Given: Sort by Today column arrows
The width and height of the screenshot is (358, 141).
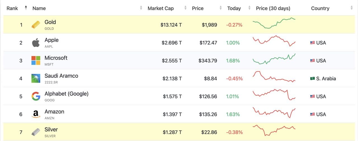Looking at the screenshot, I should pyautogui.click(x=249, y=8).
